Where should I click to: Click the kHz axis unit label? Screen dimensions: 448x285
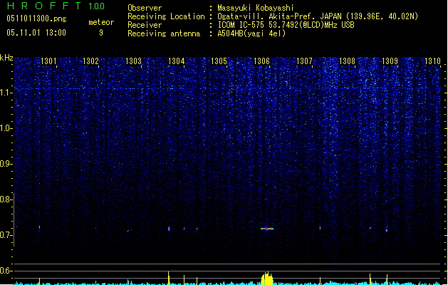tap(6, 58)
